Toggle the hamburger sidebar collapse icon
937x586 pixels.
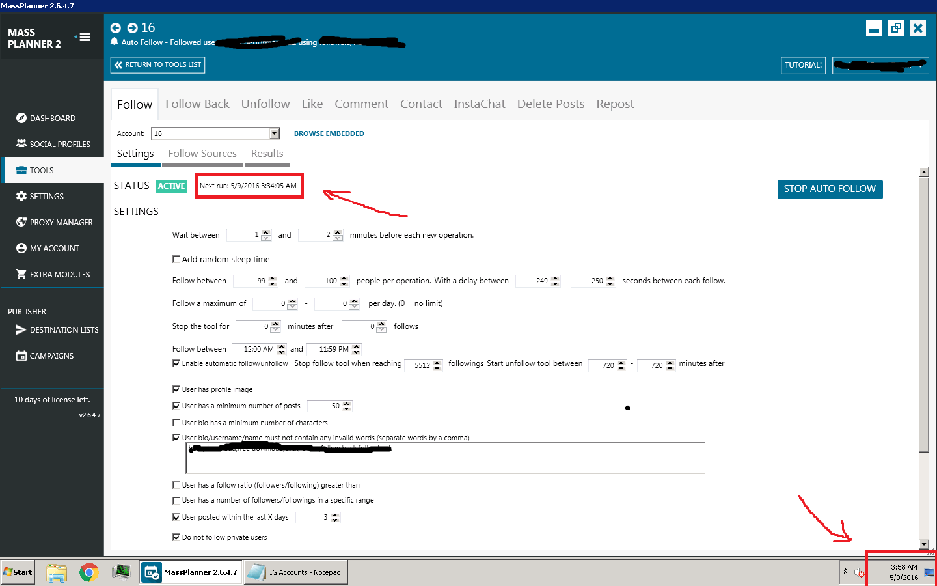tap(83, 37)
